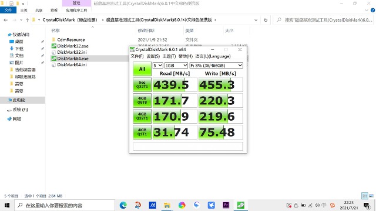This screenshot has width=376, height=211.
Task: Open 图片 in the navigation pane
Action: click(x=19, y=63)
